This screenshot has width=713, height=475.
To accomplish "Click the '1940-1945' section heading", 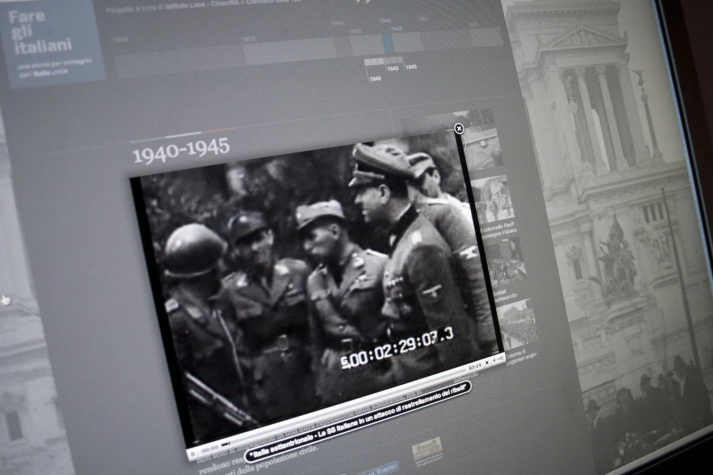I will (181, 151).
